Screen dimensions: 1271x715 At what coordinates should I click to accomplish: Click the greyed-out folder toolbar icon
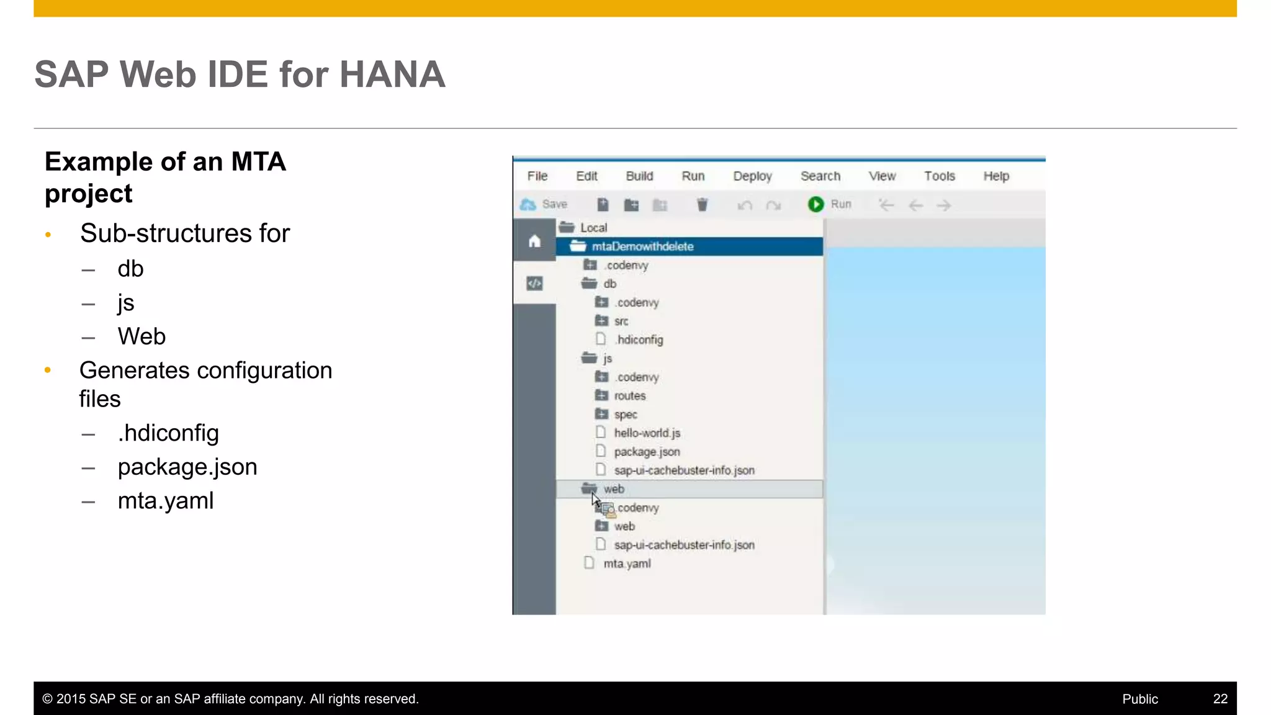[660, 205]
